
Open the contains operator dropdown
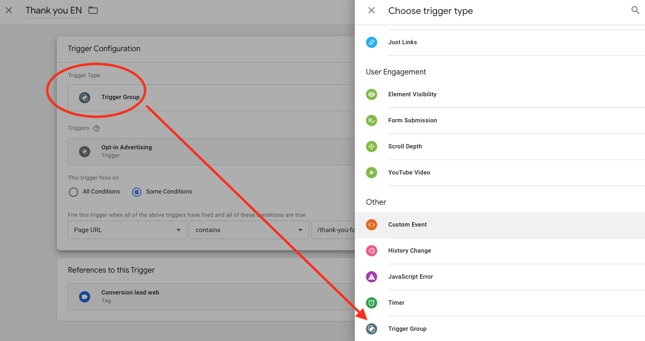click(x=249, y=230)
